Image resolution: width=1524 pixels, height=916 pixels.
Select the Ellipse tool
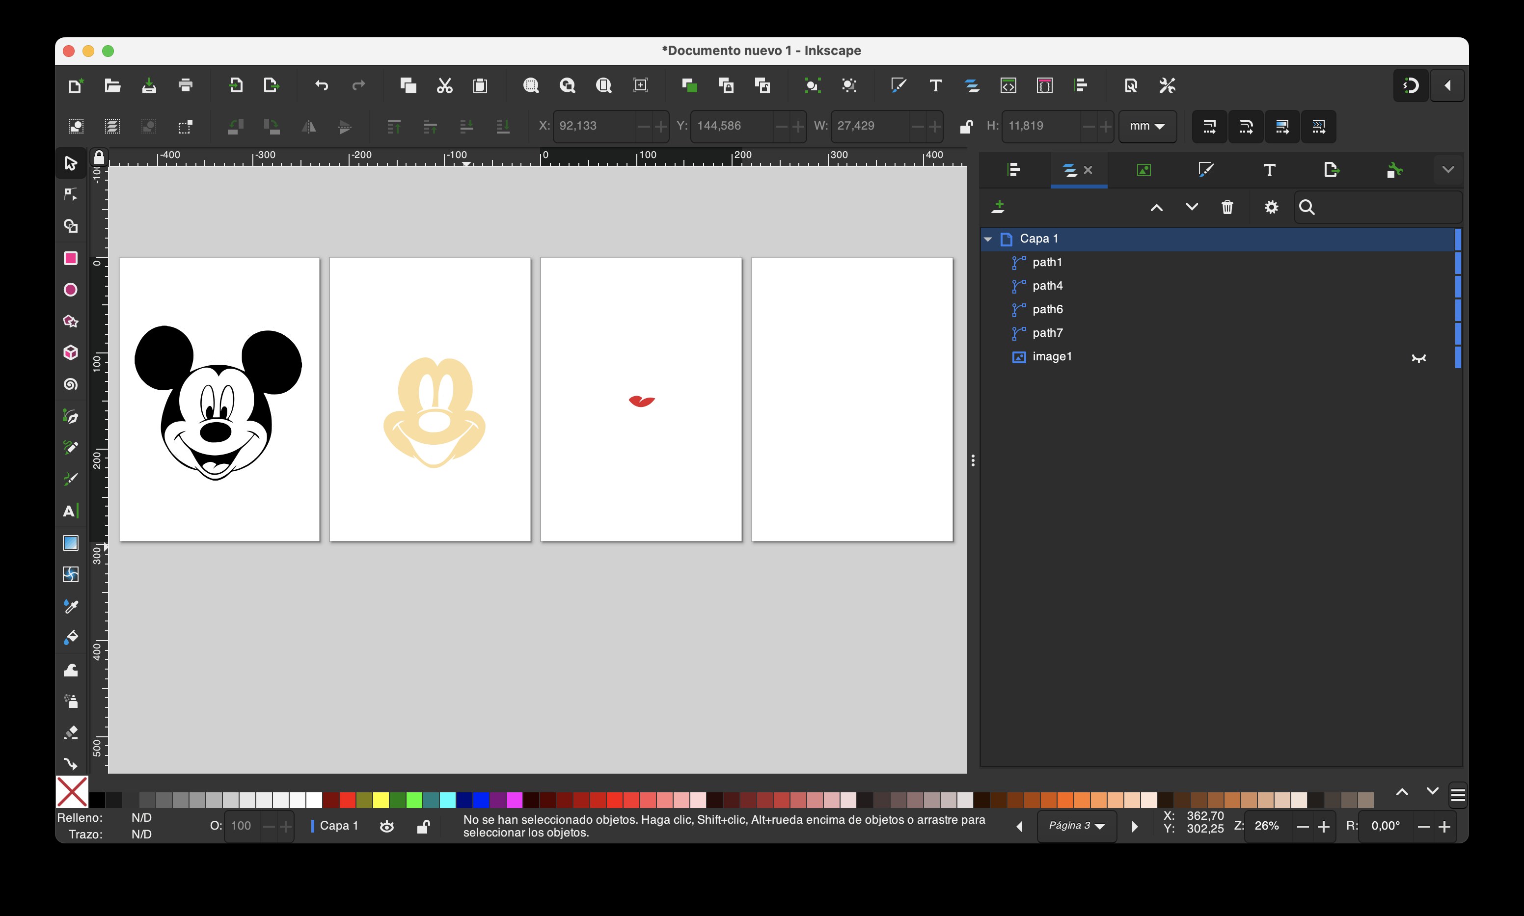(x=70, y=290)
